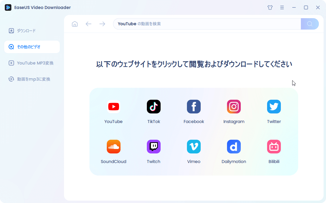Image resolution: width=326 pixels, height=203 pixels.
Task: Open the YouTube site icon
Action: click(x=113, y=107)
